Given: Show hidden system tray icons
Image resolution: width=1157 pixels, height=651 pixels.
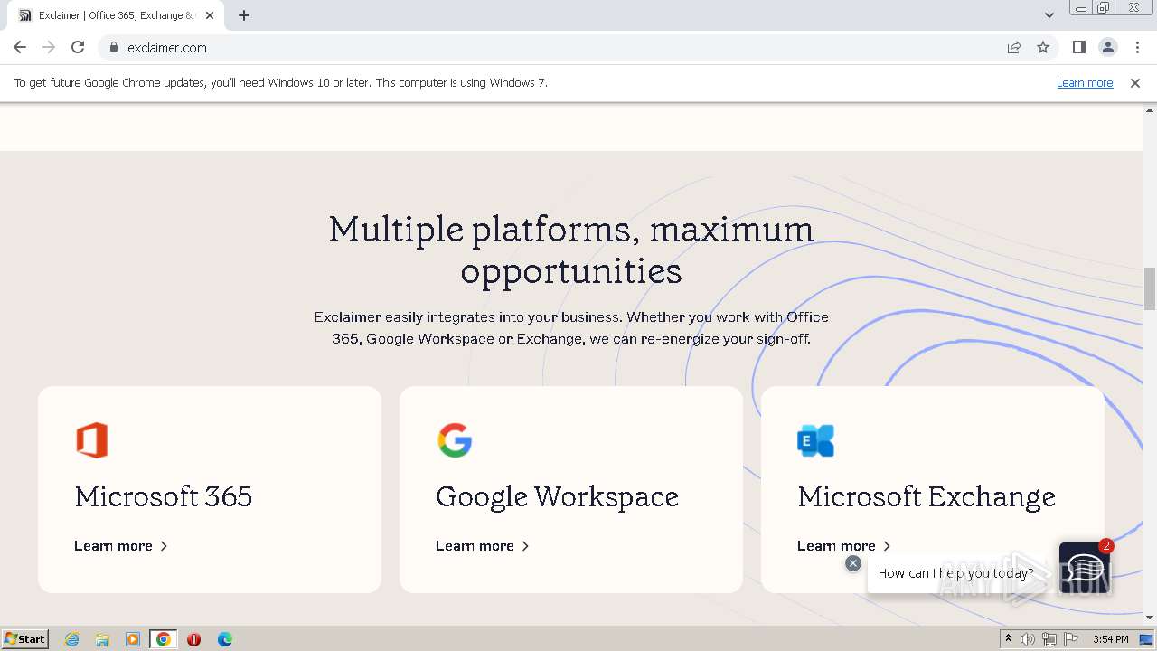Looking at the screenshot, I should point(1008,639).
